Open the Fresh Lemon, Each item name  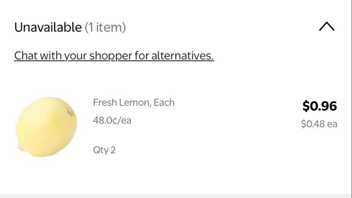coord(134,103)
